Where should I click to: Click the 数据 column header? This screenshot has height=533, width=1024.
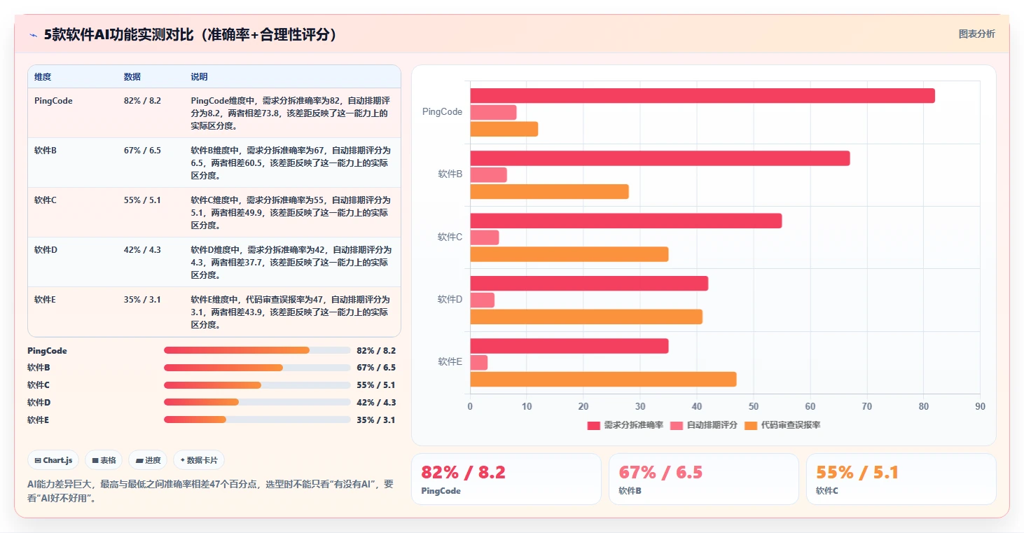132,77
